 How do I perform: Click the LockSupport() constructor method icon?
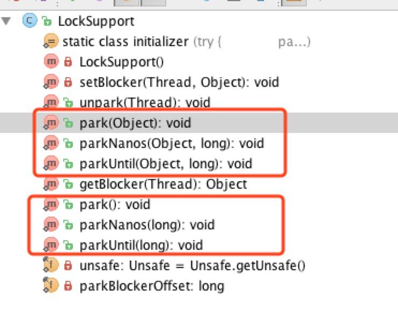click(x=51, y=62)
